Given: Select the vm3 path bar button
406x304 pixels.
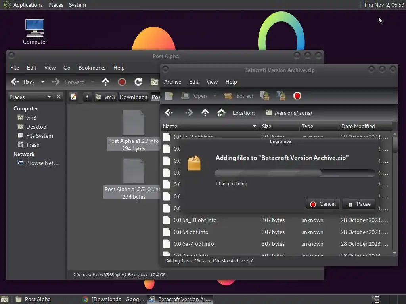Looking at the screenshot, I should coord(105,97).
